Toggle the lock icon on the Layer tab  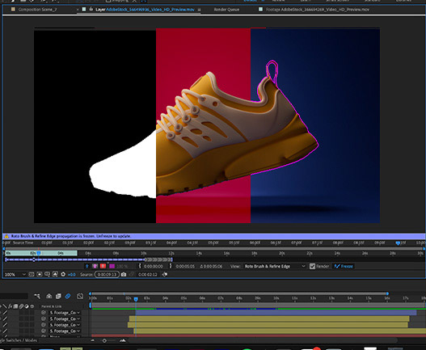click(91, 9)
